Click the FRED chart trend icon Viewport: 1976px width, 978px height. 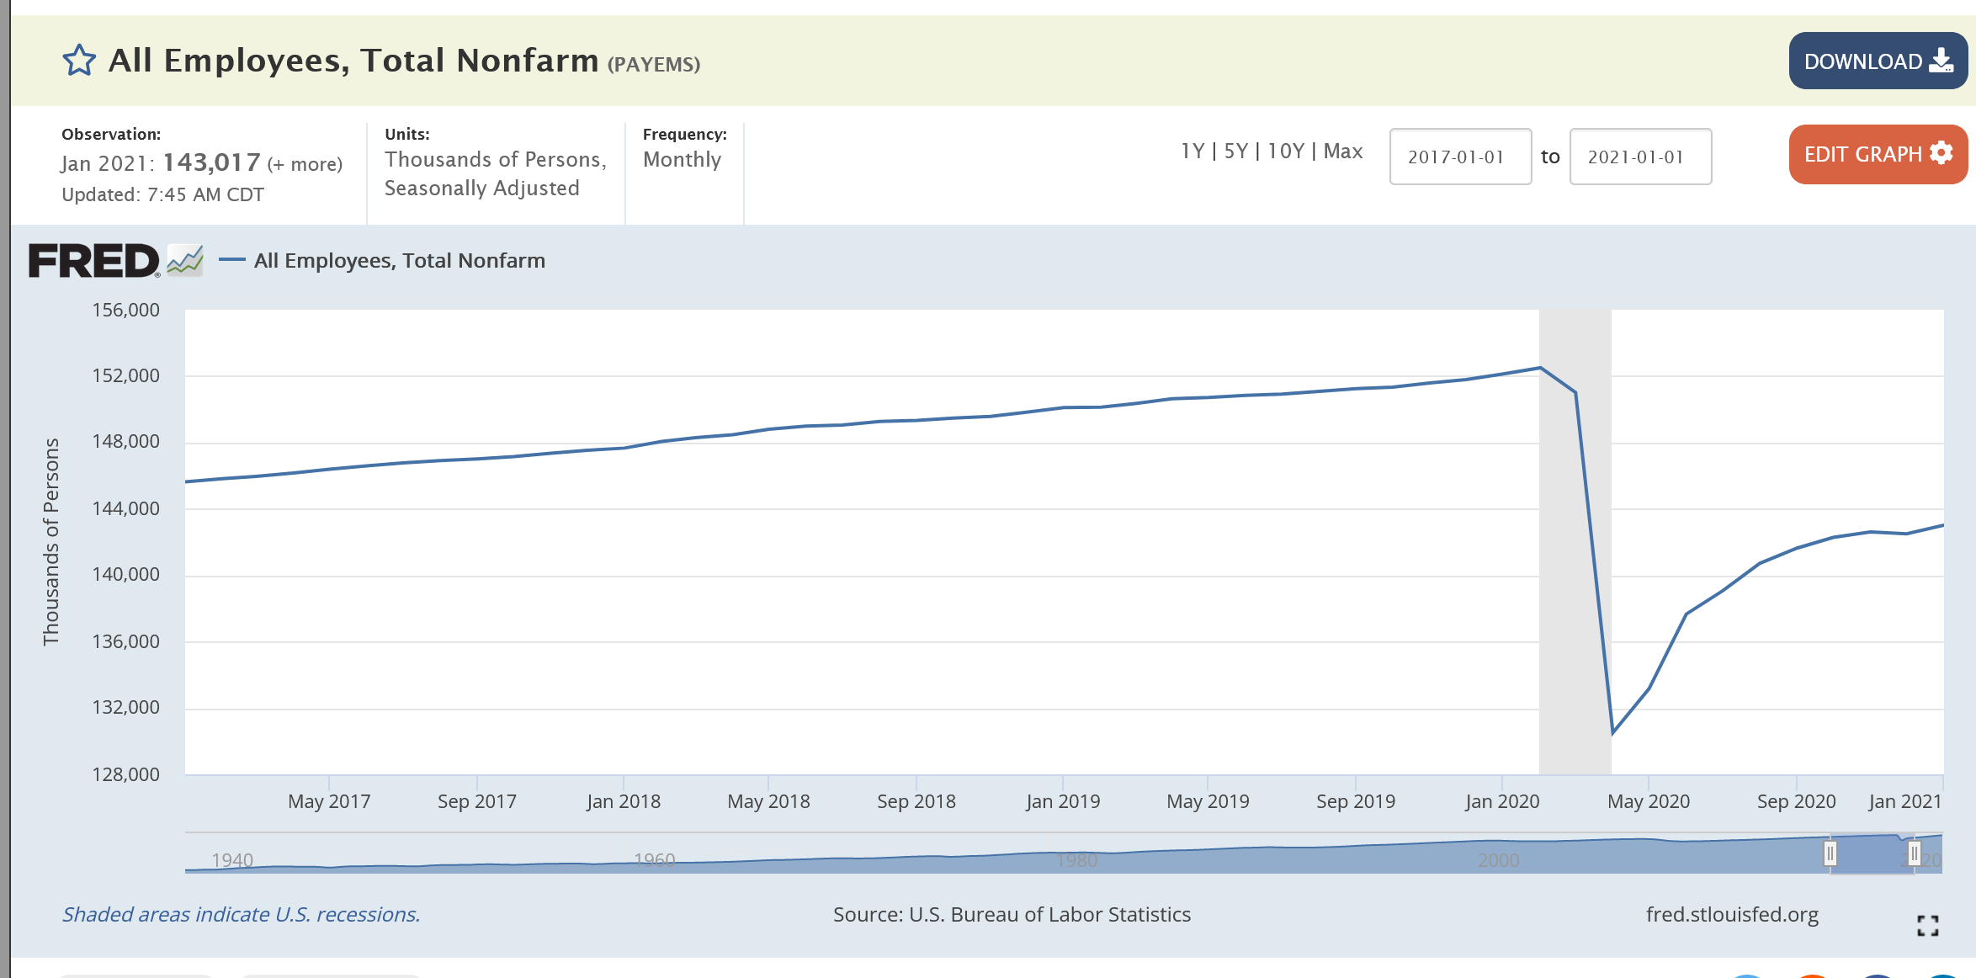click(x=185, y=260)
